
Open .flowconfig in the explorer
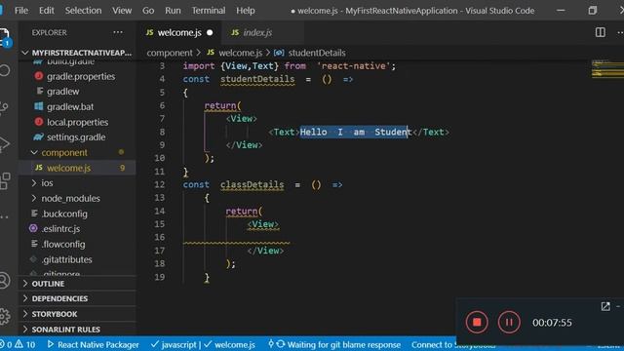pos(77,244)
